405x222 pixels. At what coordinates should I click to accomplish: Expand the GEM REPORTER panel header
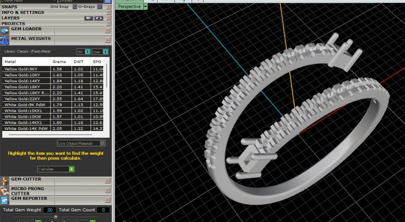[x=29, y=198]
